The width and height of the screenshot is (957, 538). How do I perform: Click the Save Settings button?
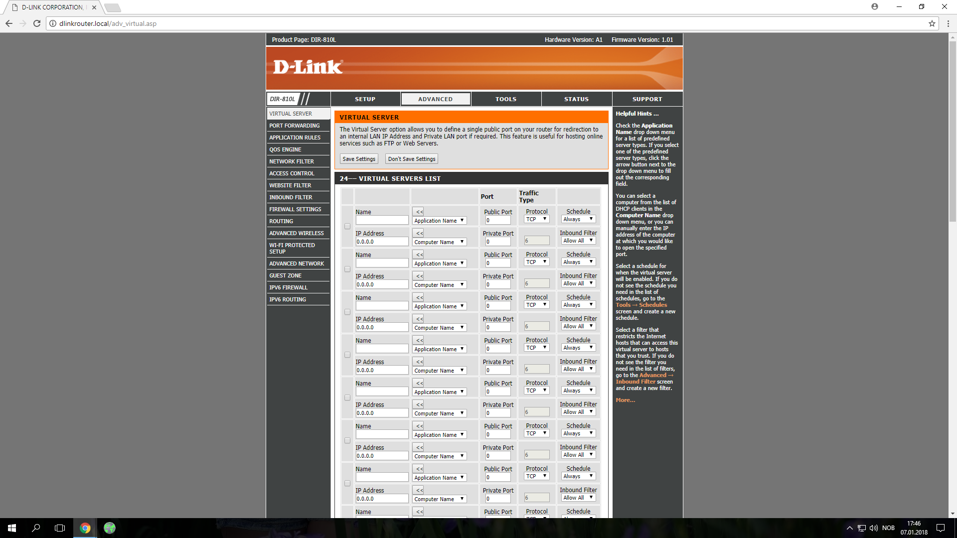pyautogui.click(x=359, y=159)
